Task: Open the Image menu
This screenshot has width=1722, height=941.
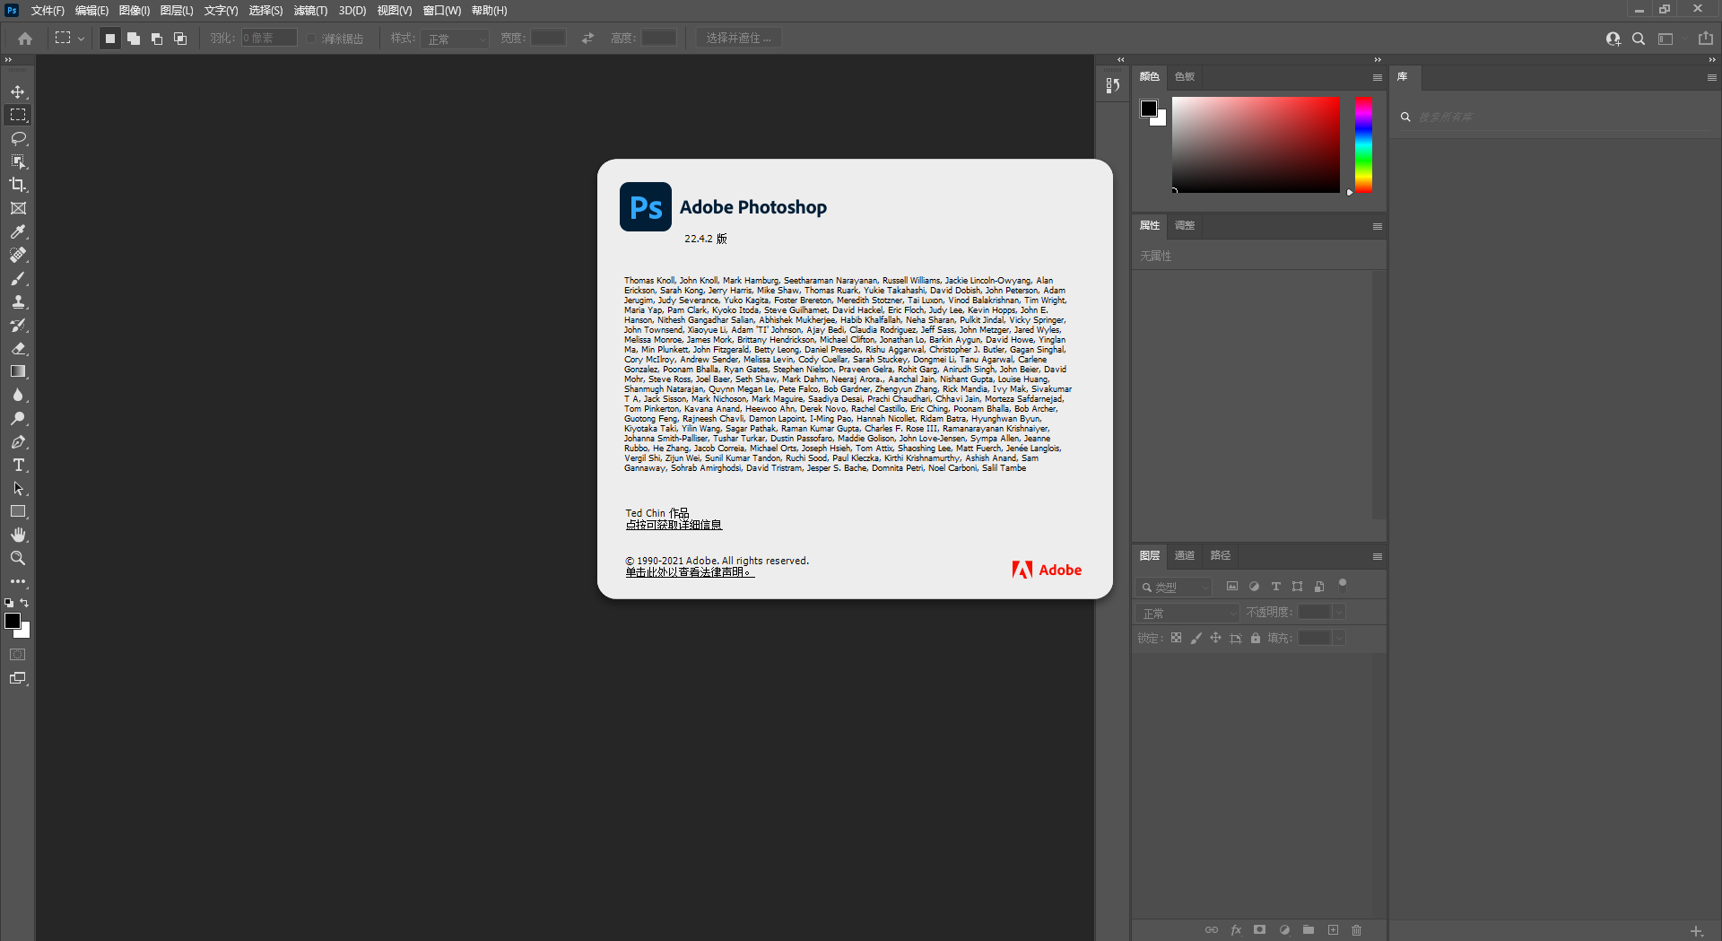Action: [135, 11]
